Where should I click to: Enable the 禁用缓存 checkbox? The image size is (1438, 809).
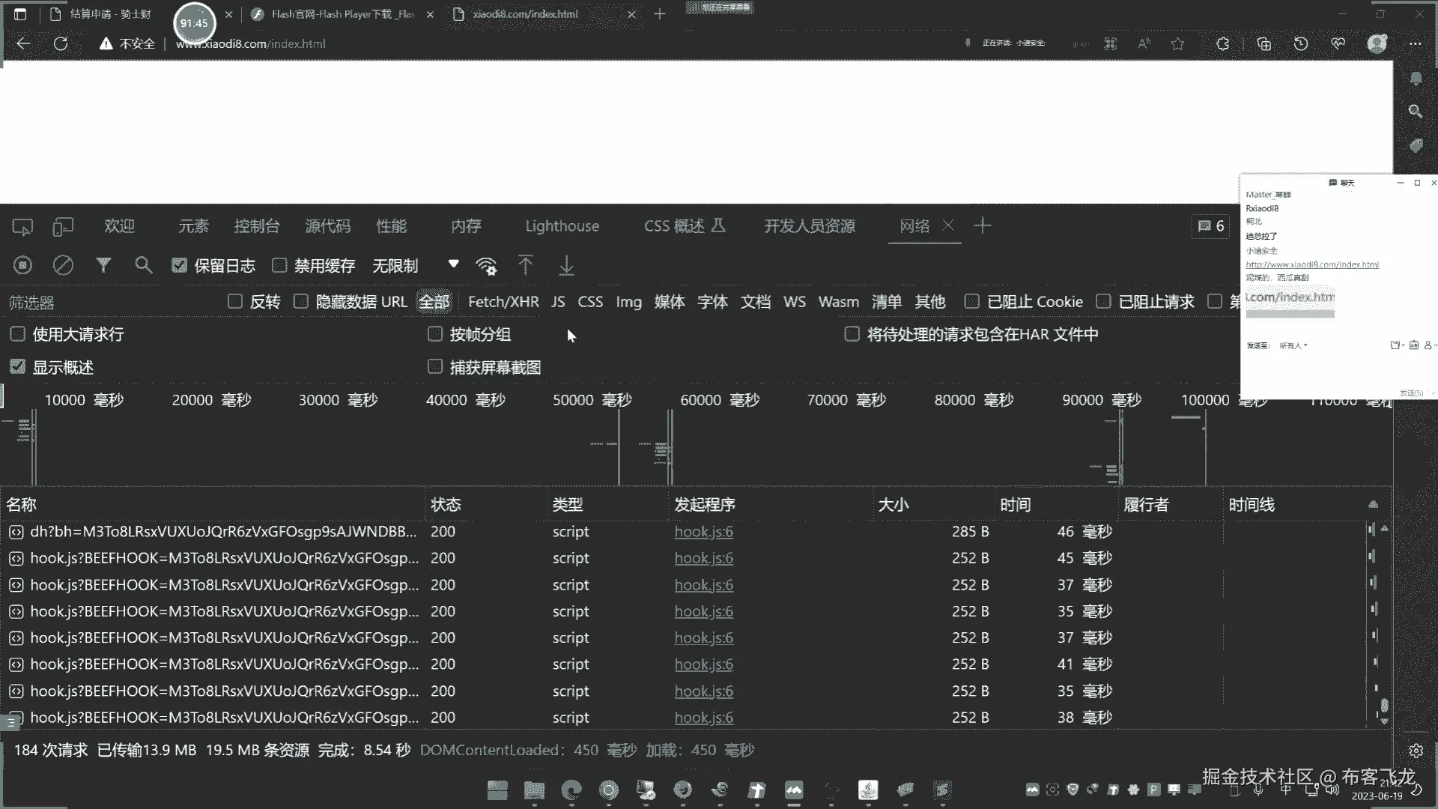(x=279, y=265)
